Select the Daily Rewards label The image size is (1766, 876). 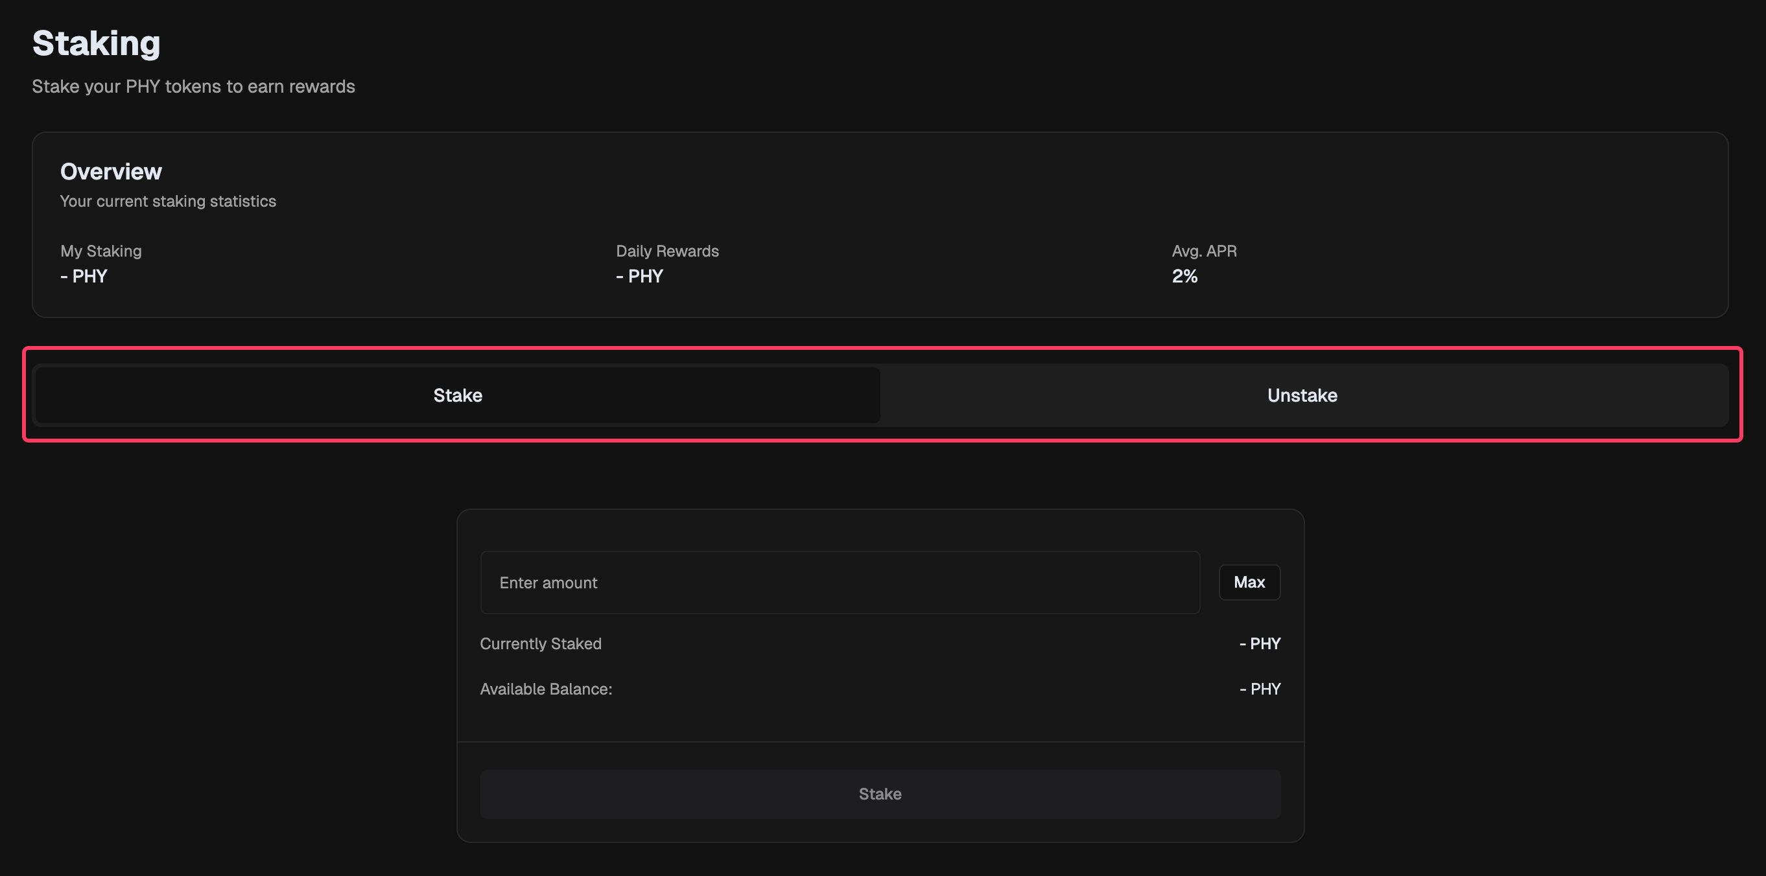667,251
